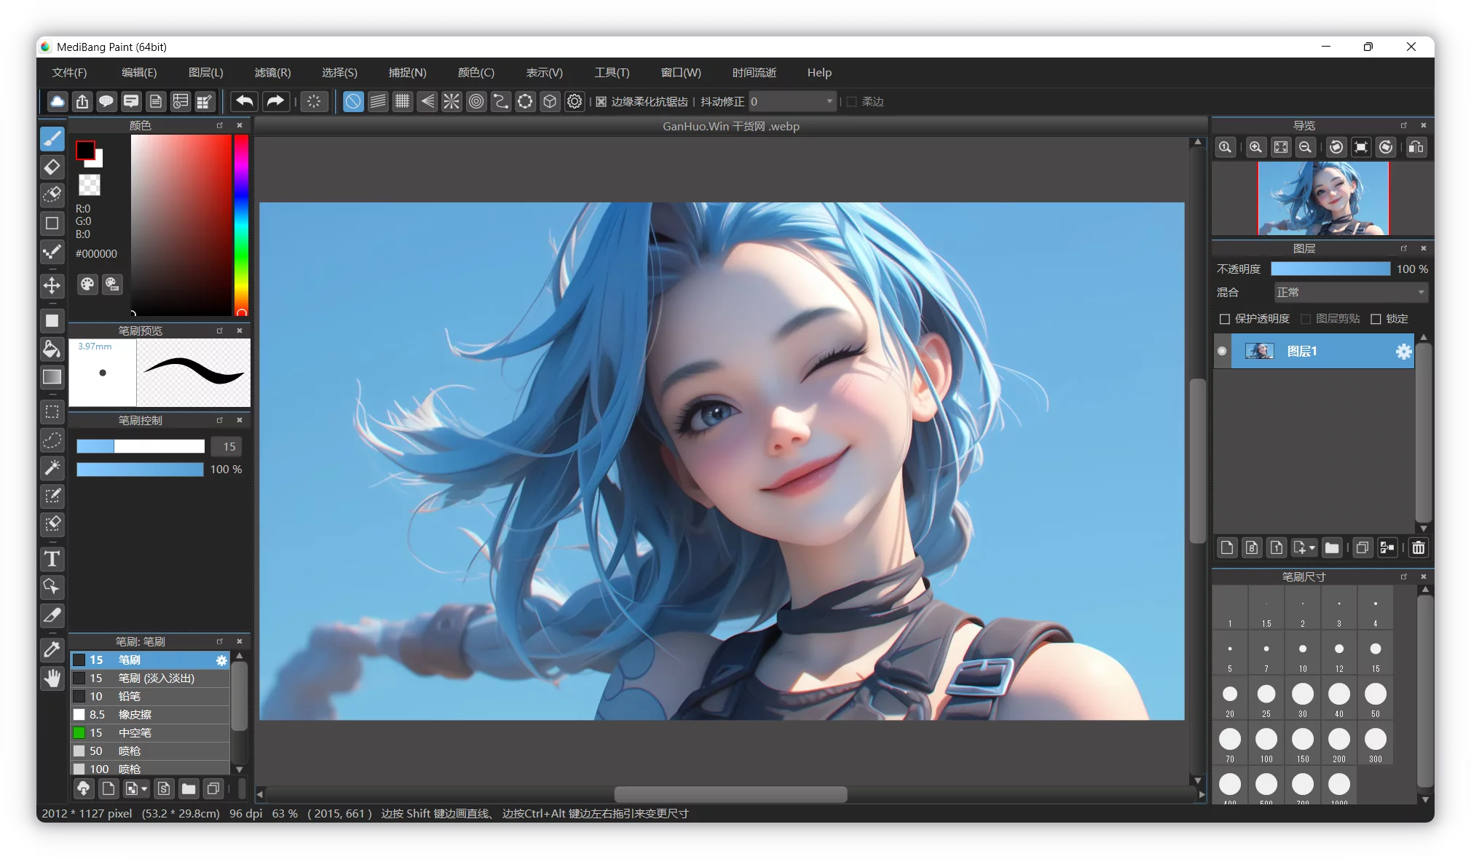Open add-layer dropdown arrow in layer panel
Viewport: 1471px width, 859px height.
coord(1312,547)
